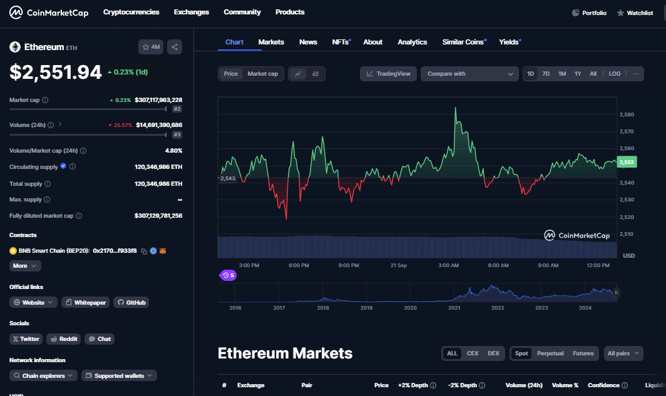Select the 7D time range
The width and height of the screenshot is (666, 396).
pyautogui.click(x=546, y=74)
